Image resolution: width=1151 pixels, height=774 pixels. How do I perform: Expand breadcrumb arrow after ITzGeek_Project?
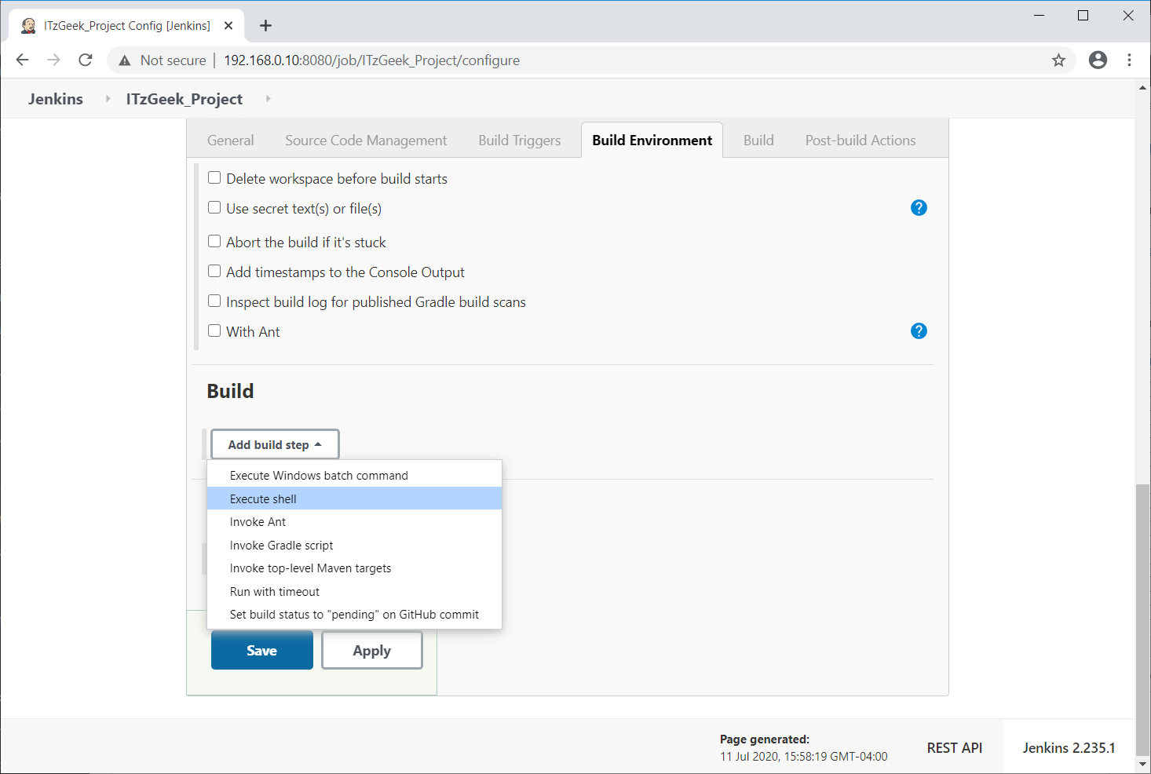point(268,99)
